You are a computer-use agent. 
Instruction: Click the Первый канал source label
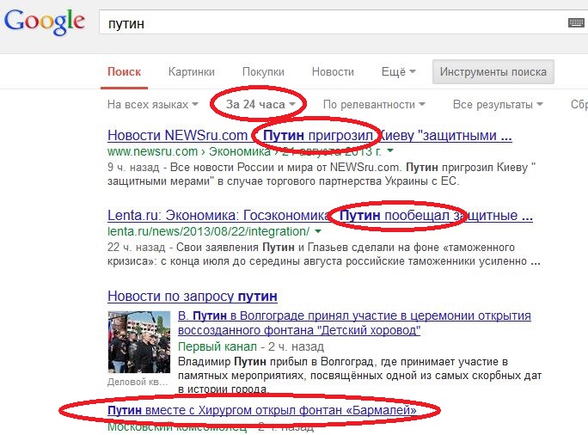pyautogui.click(x=217, y=346)
